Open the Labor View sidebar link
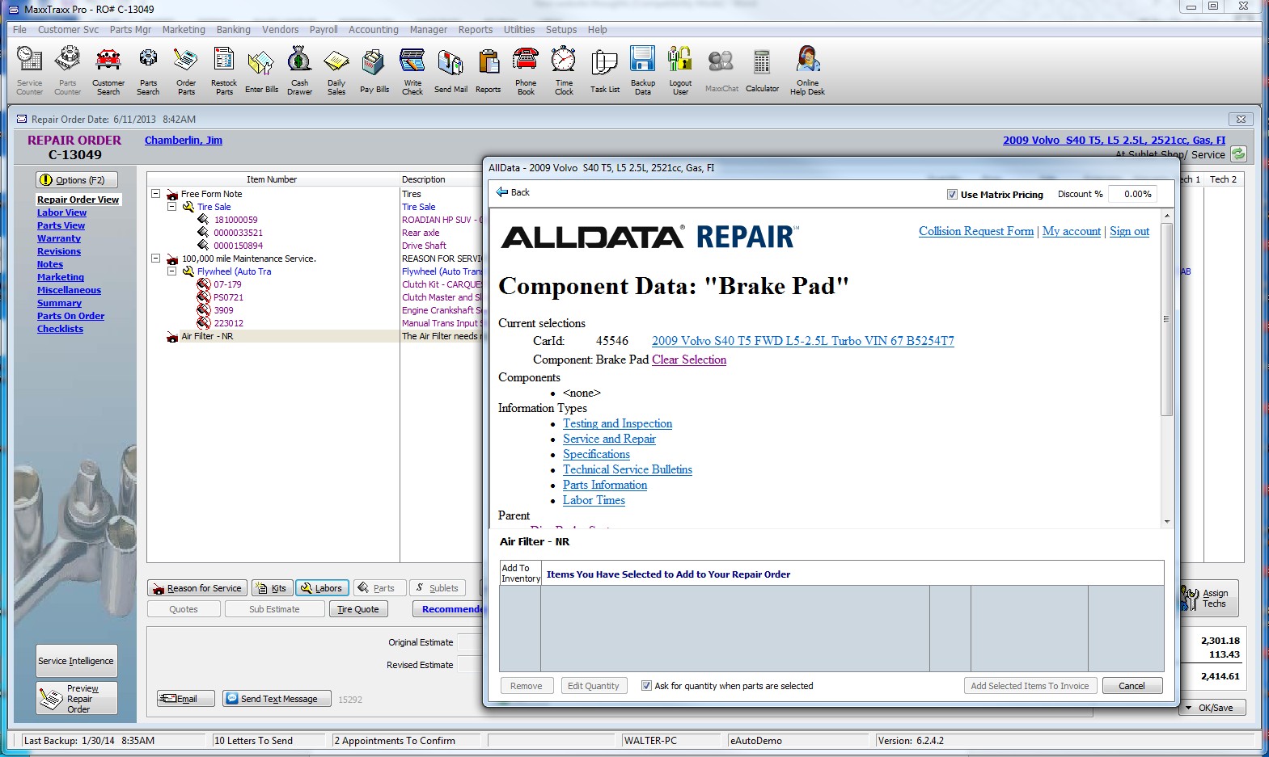 click(x=61, y=212)
